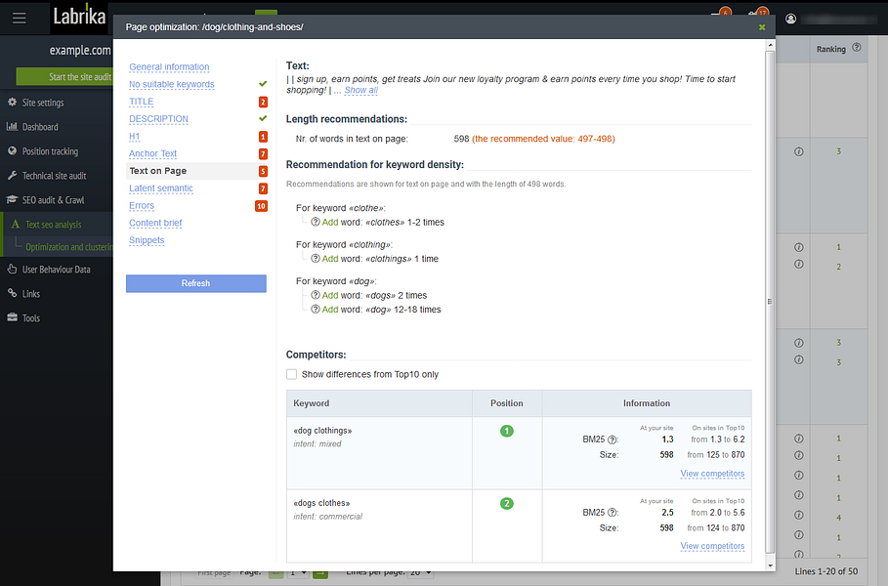
Task: Click the red 7 badge beside Anchor Text
Action: 263,154
